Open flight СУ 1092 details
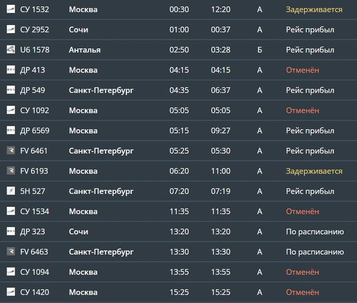Screen dimensions: 357x303 pyautogui.click(x=178, y=110)
